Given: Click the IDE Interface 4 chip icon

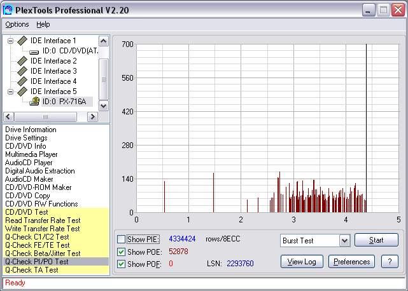Looking at the screenshot, I should (x=22, y=81).
